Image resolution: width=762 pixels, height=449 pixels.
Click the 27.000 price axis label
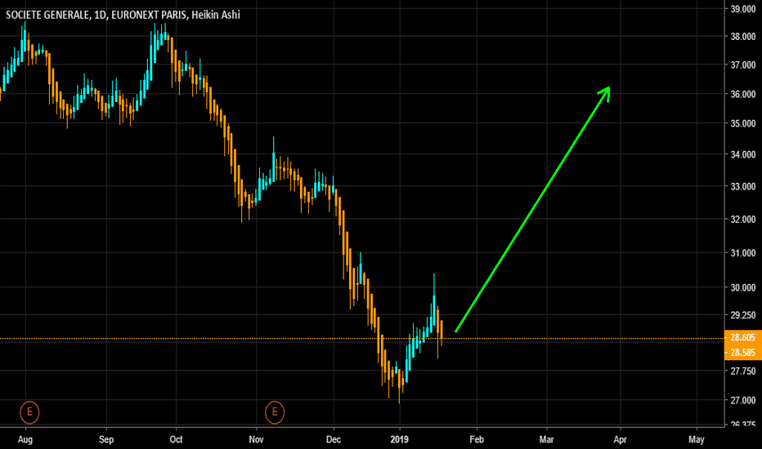[x=743, y=401]
